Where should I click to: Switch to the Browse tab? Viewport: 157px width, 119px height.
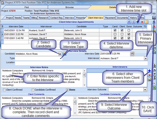[70, 7]
